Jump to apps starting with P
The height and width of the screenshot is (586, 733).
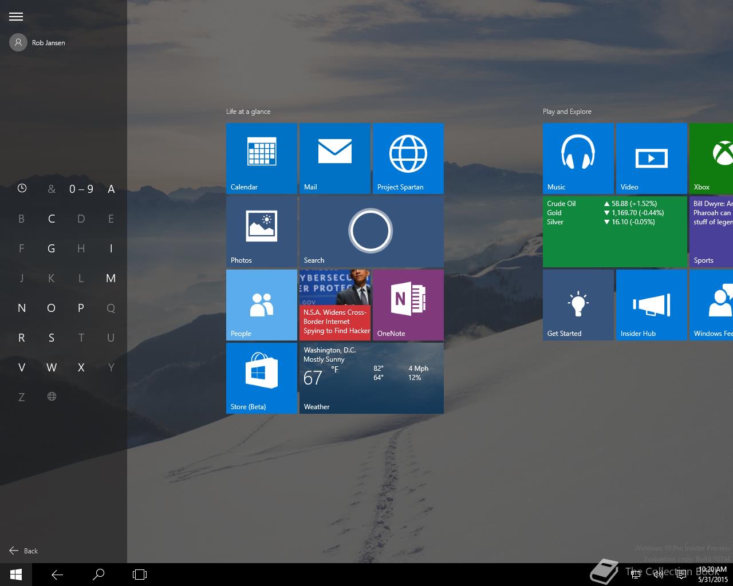(81, 308)
